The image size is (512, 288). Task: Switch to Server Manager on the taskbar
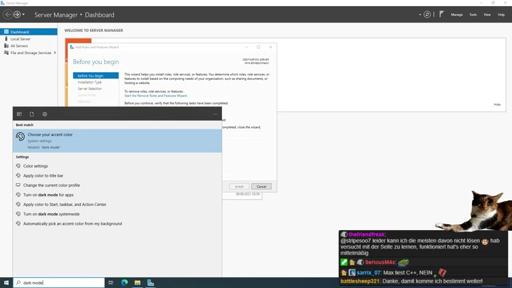click(151, 283)
